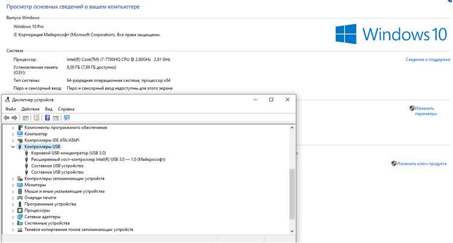The width and height of the screenshot is (453, 243).
Task: Expand Контроллеры запоминающих устройств node
Action: [13, 178]
